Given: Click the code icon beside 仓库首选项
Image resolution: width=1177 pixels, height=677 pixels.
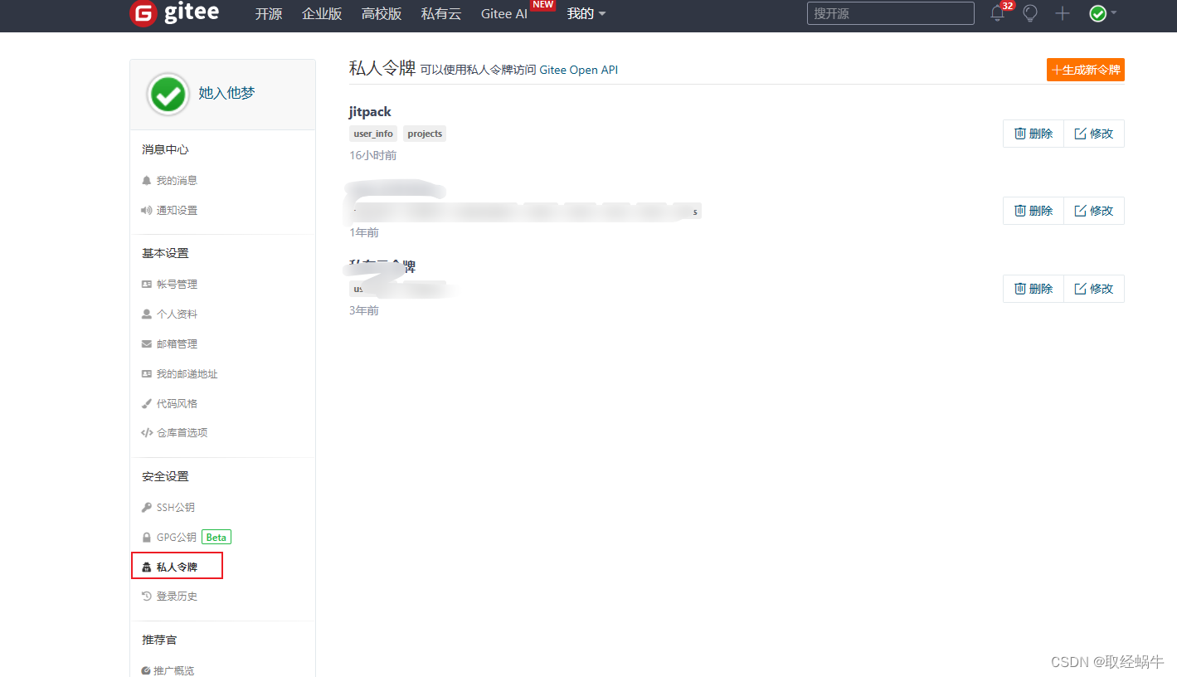Looking at the screenshot, I should tap(147, 432).
